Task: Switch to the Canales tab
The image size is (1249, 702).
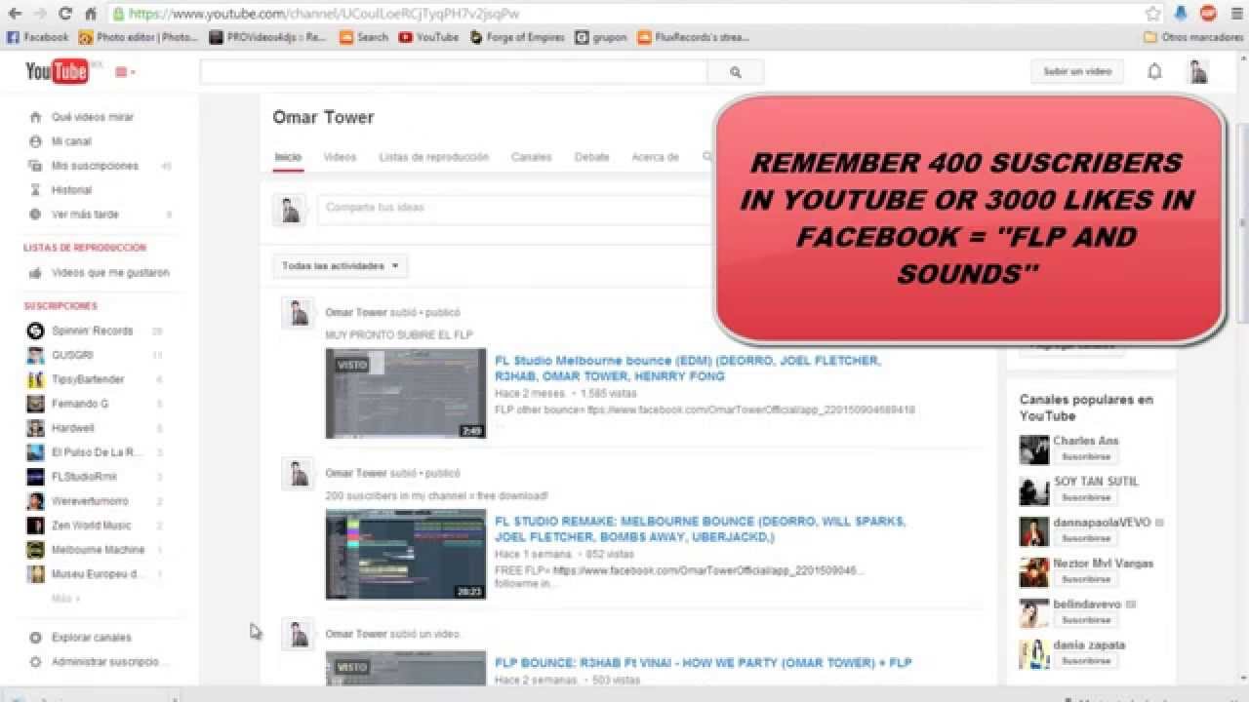Action: click(531, 157)
